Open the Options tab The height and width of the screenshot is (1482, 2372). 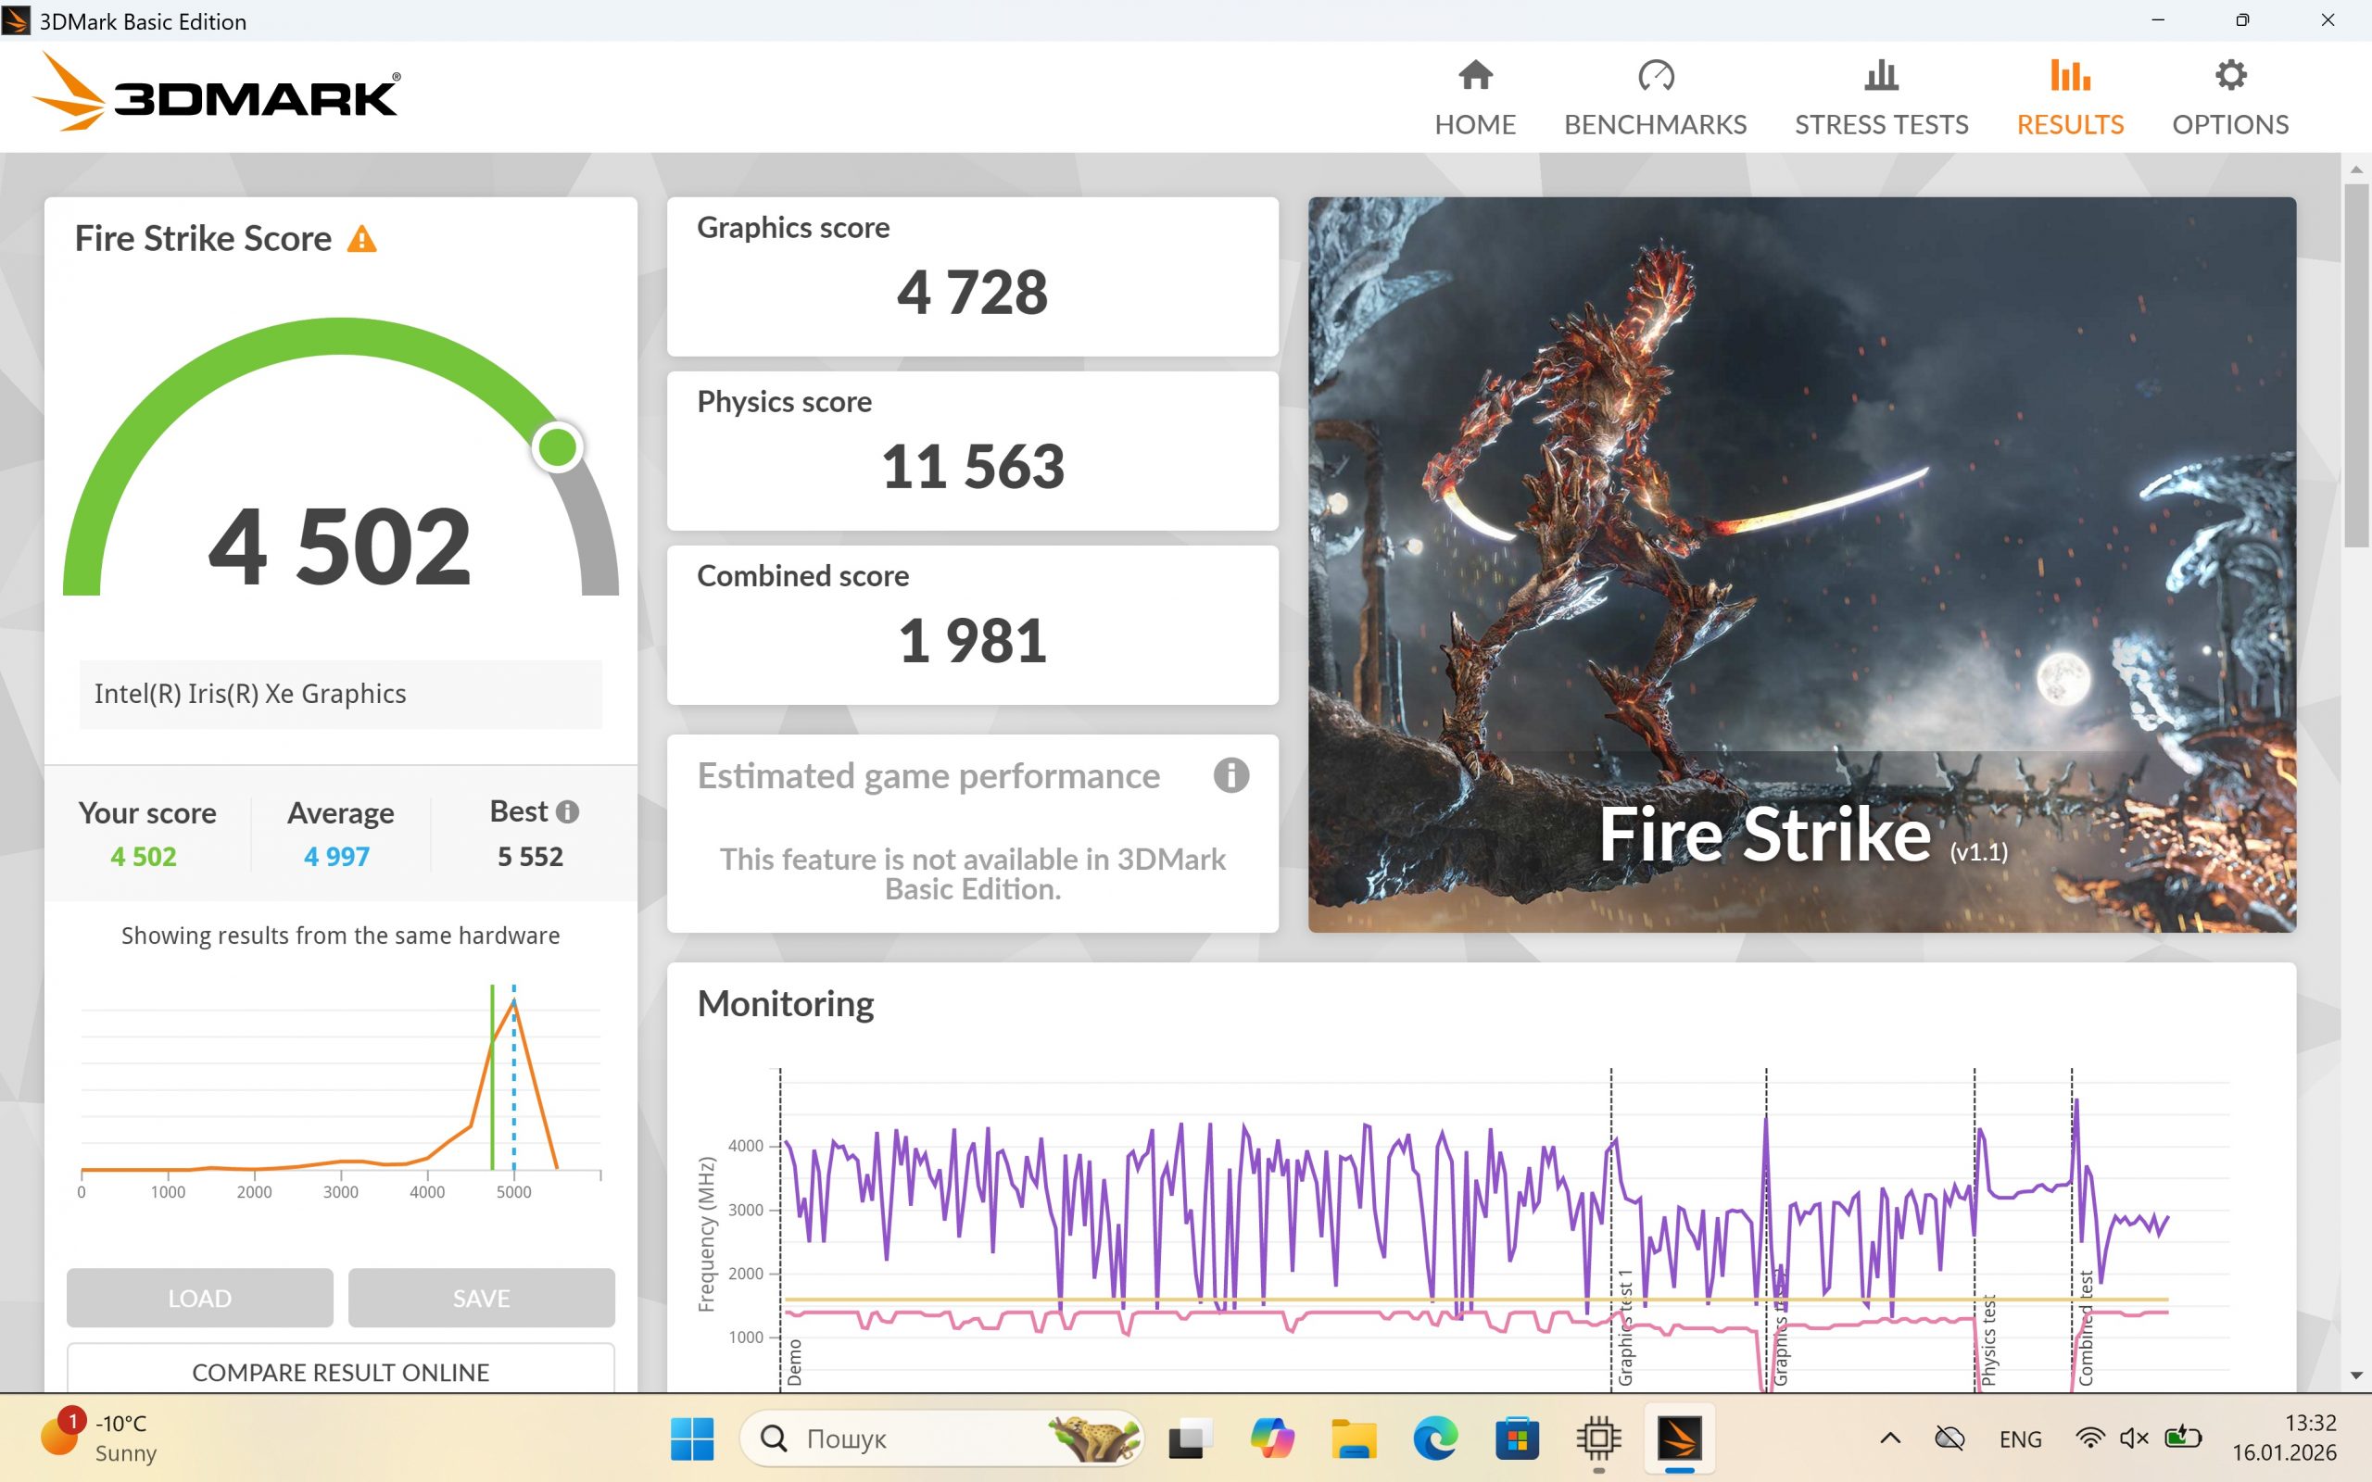point(2230,97)
